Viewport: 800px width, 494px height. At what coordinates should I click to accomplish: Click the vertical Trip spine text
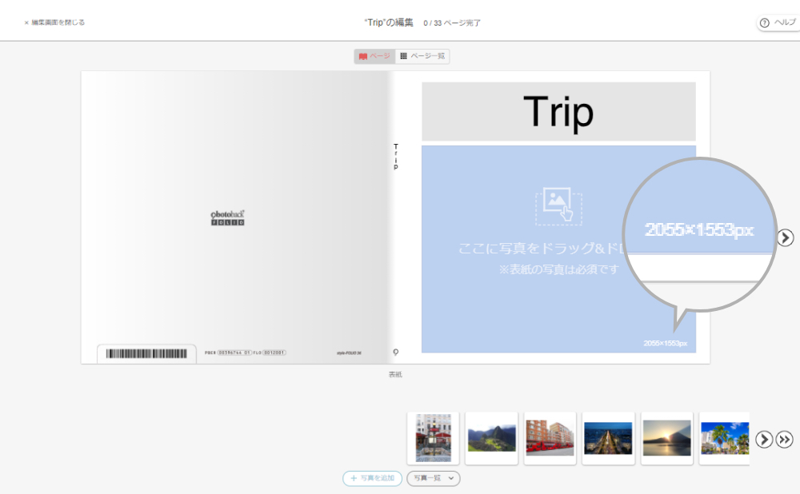click(395, 157)
